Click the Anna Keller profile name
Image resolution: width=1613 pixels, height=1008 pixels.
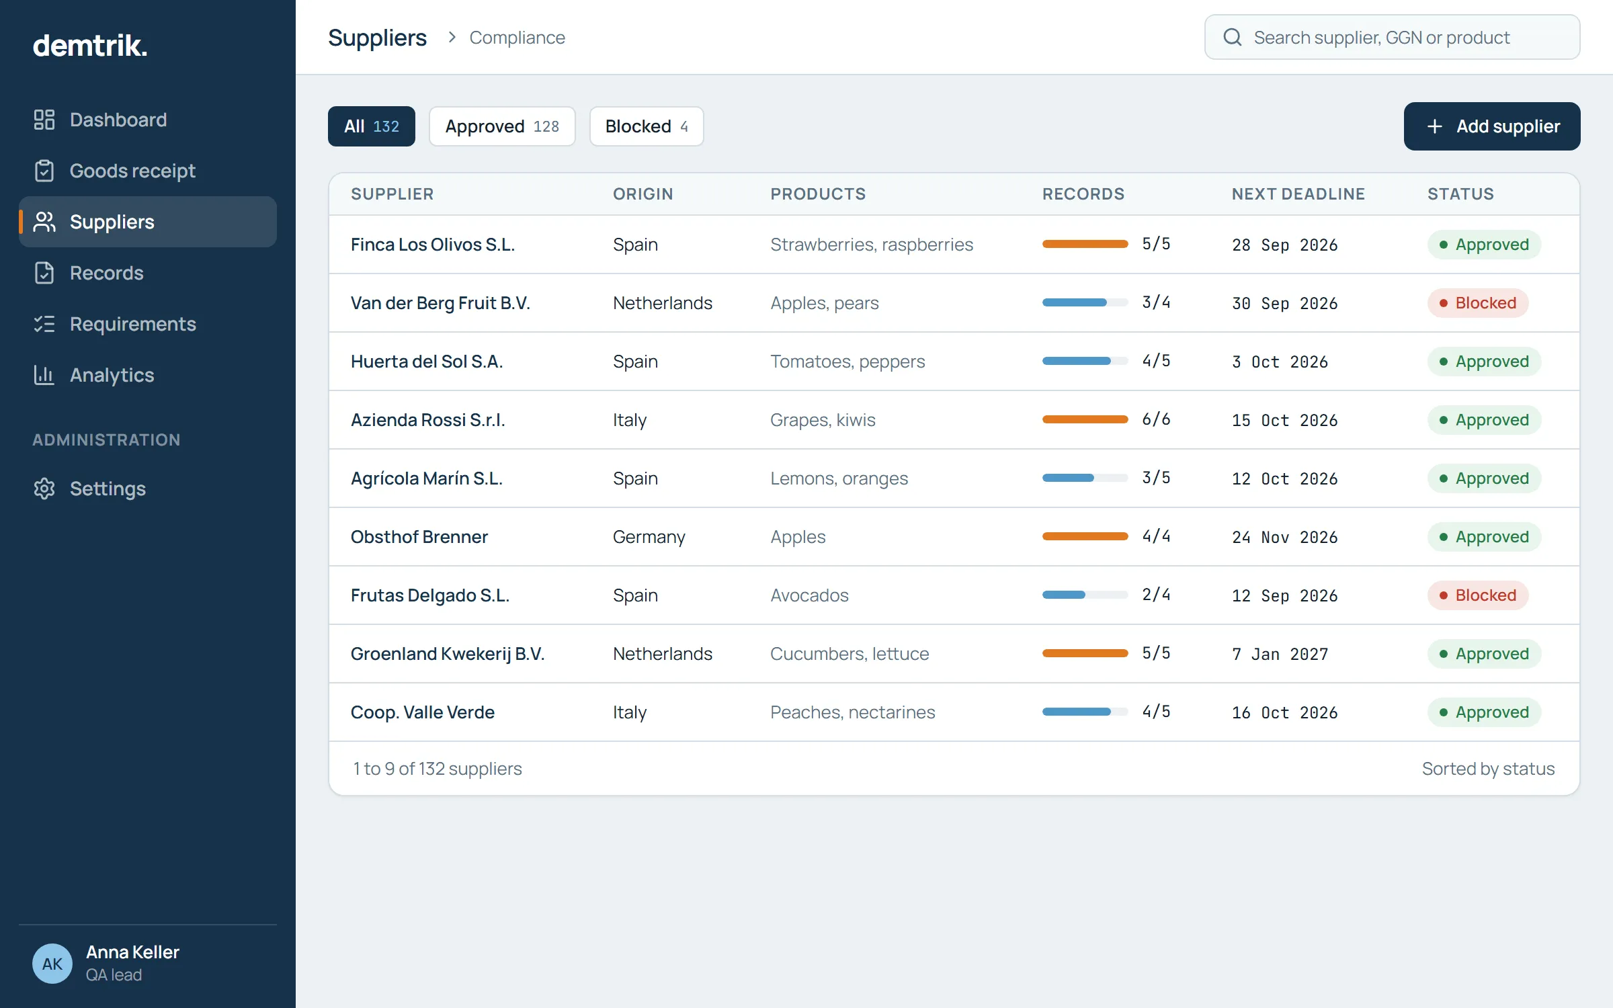(132, 952)
